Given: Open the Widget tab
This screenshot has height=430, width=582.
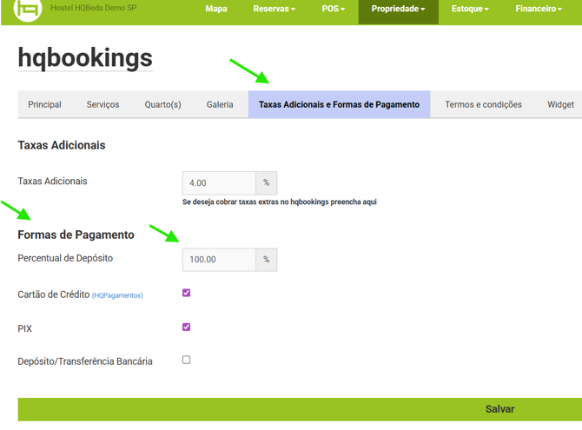Looking at the screenshot, I should point(560,104).
